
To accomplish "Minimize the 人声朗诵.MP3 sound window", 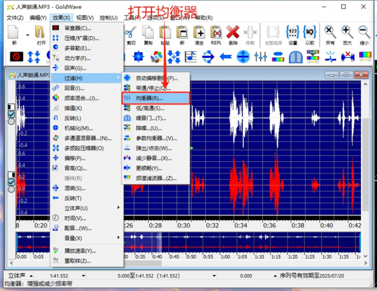I will [332, 75].
